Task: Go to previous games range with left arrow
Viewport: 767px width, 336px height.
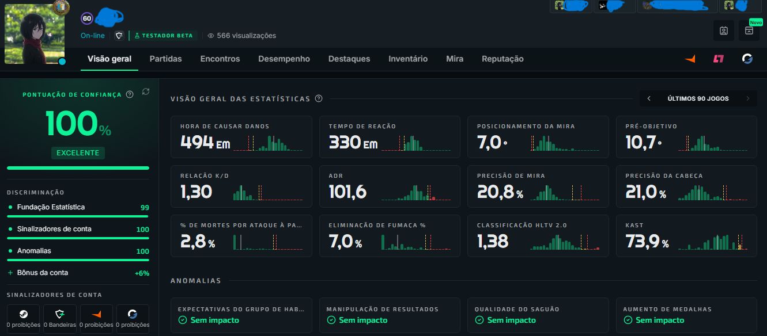Action: pyautogui.click(x=649, y=98)
